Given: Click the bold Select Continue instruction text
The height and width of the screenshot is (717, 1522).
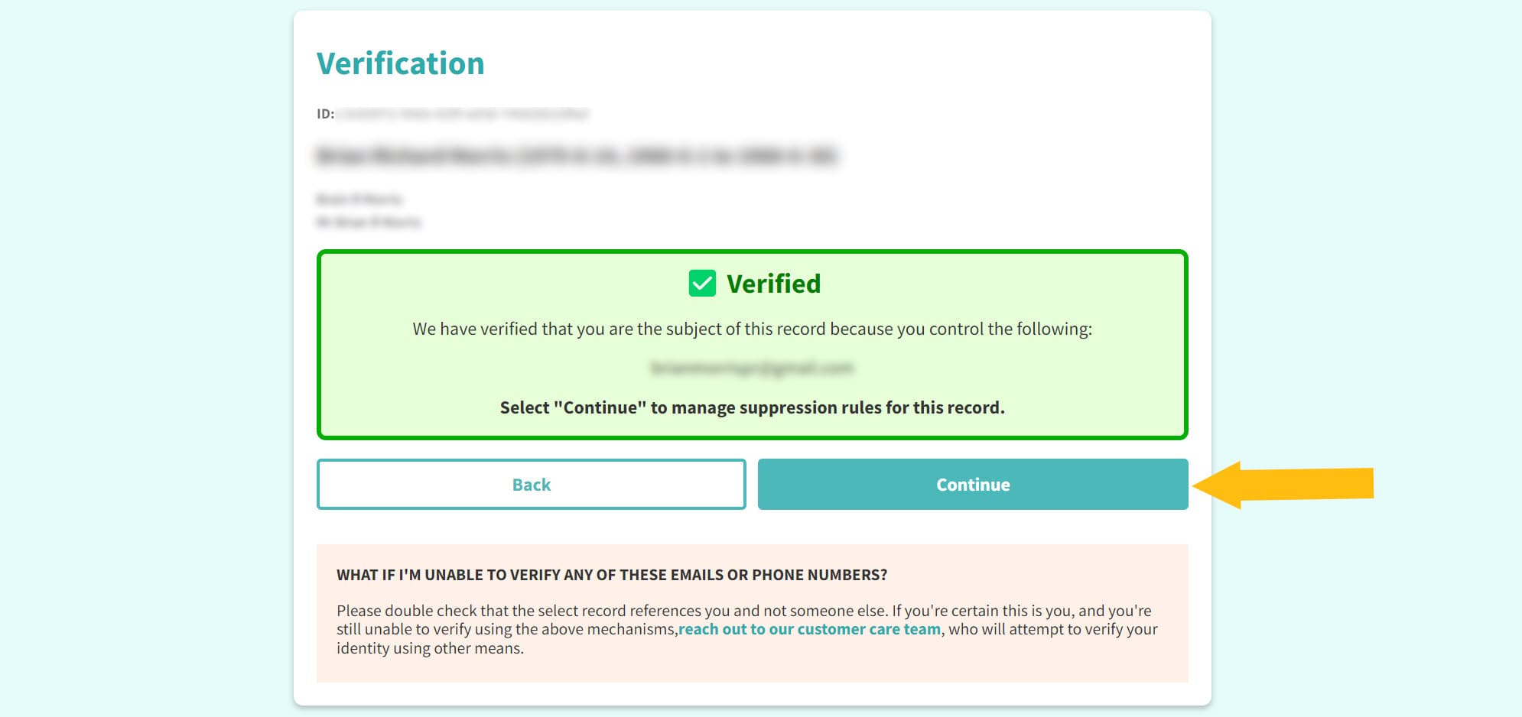Looking at the screenshot, I should coord(753,407).
